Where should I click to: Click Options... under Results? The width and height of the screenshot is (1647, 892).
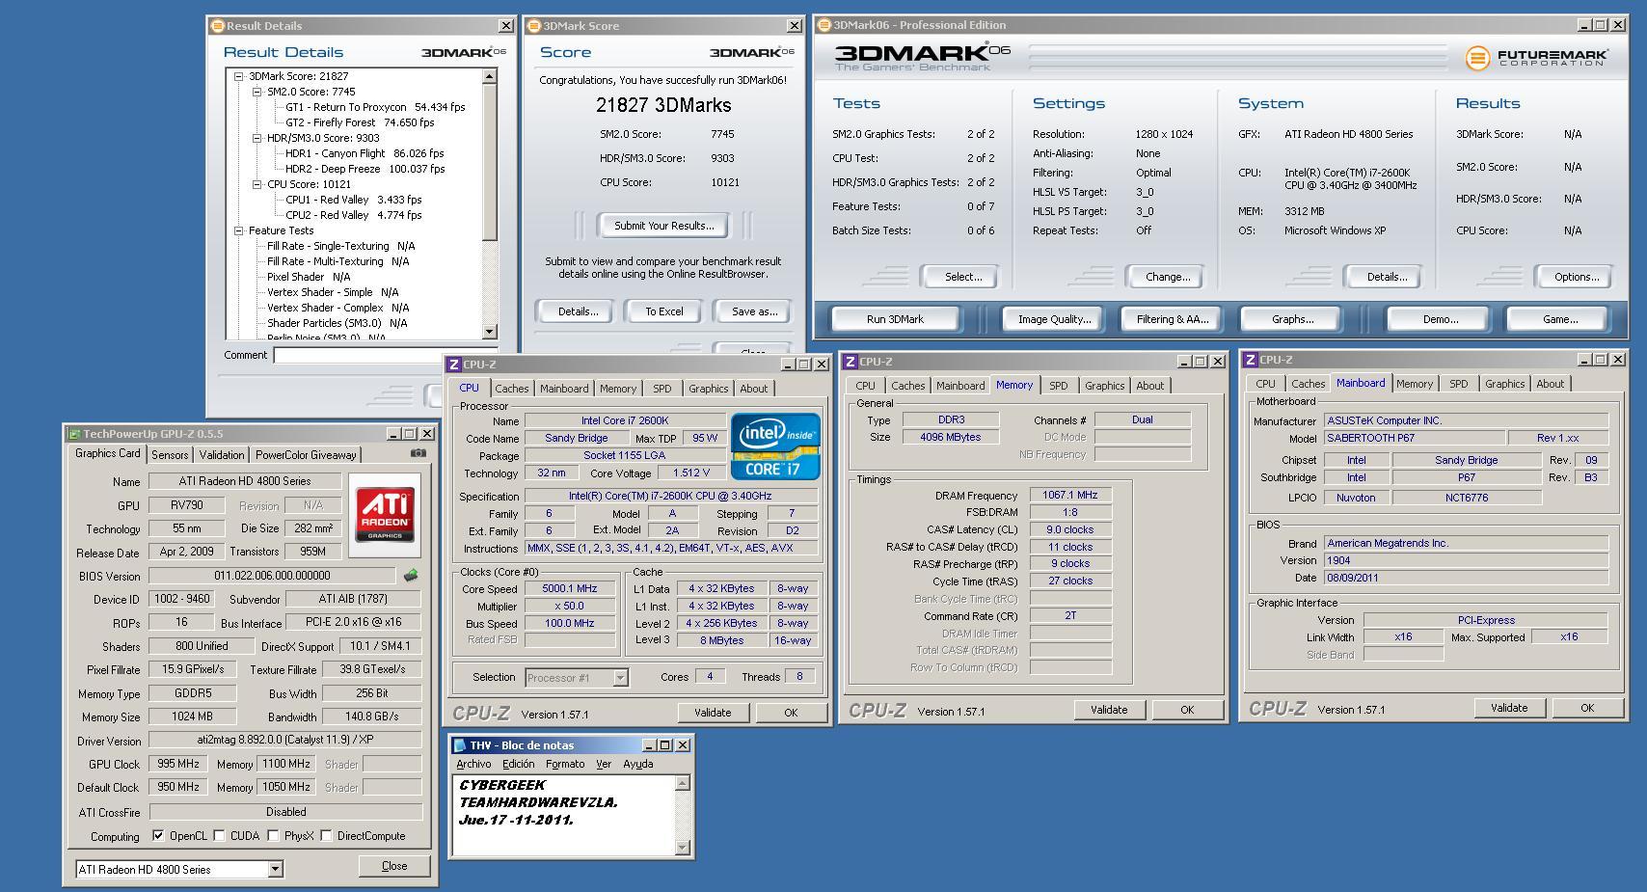pyautogui.click(x=1577, y=277)
